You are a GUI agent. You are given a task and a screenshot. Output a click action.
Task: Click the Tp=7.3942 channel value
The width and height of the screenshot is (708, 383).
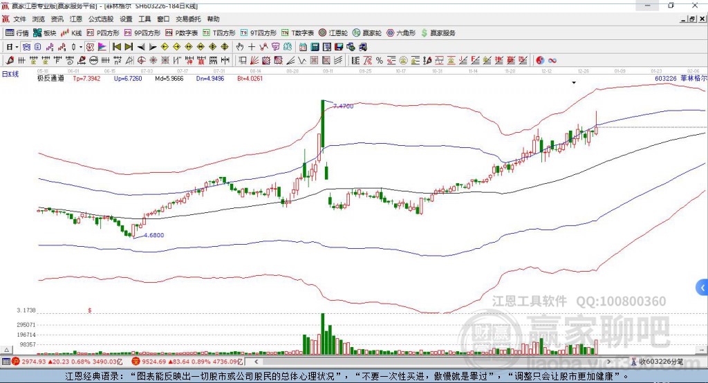[86, 79]
